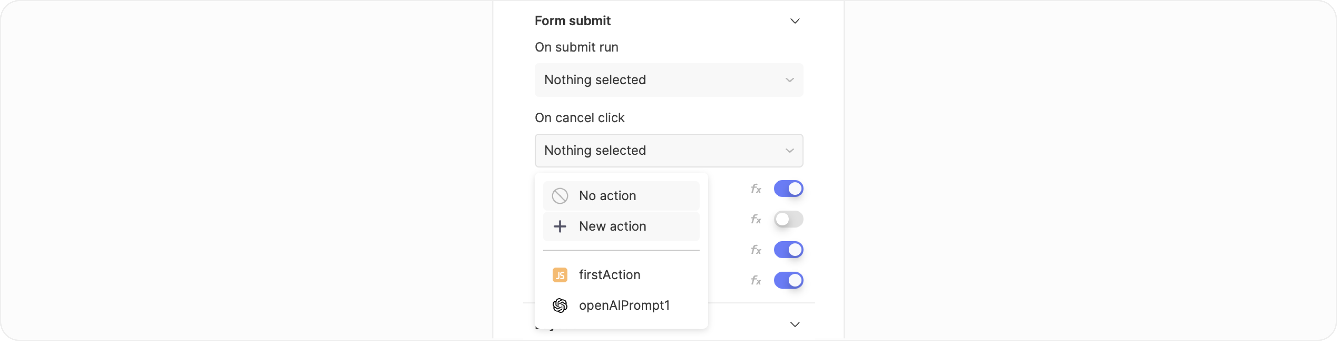Viewport: 1337px width, 341px height.
Task: Click the prohibited circle icon beside No action
Action: (x=559, y=196)
